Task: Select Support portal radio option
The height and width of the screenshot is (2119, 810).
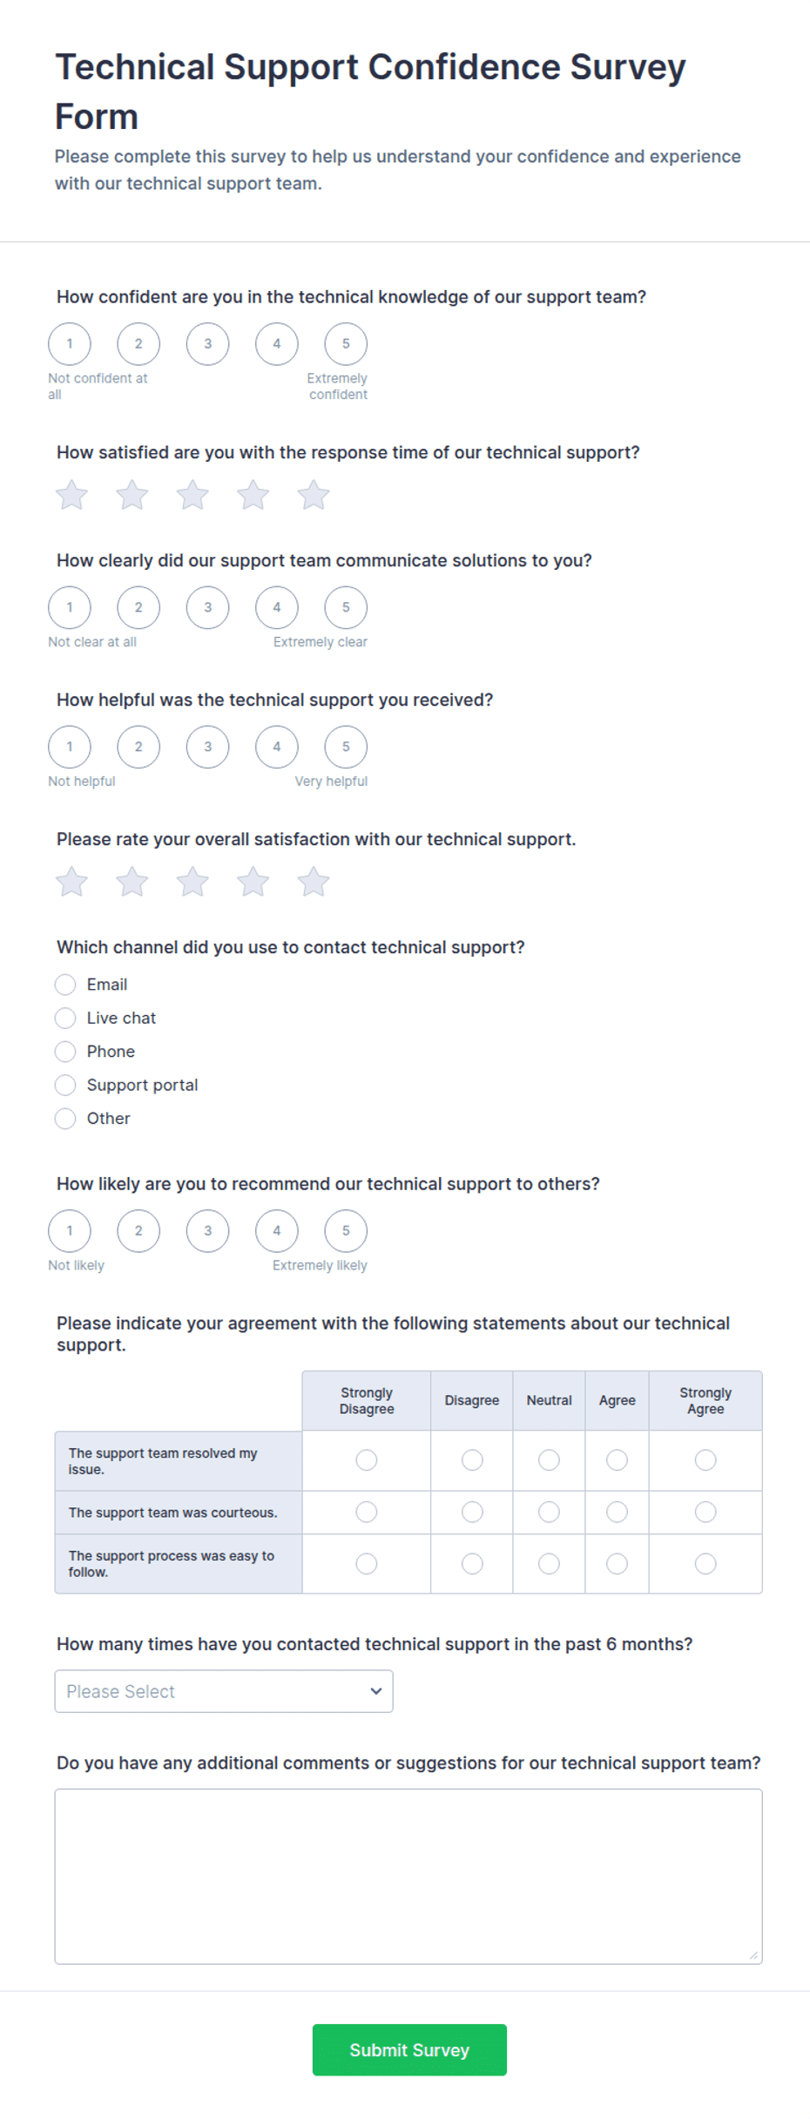Action: click(x=65, y=1085)
